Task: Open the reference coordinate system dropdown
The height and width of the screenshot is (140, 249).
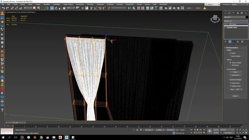Action: click(x=71, y=8)
